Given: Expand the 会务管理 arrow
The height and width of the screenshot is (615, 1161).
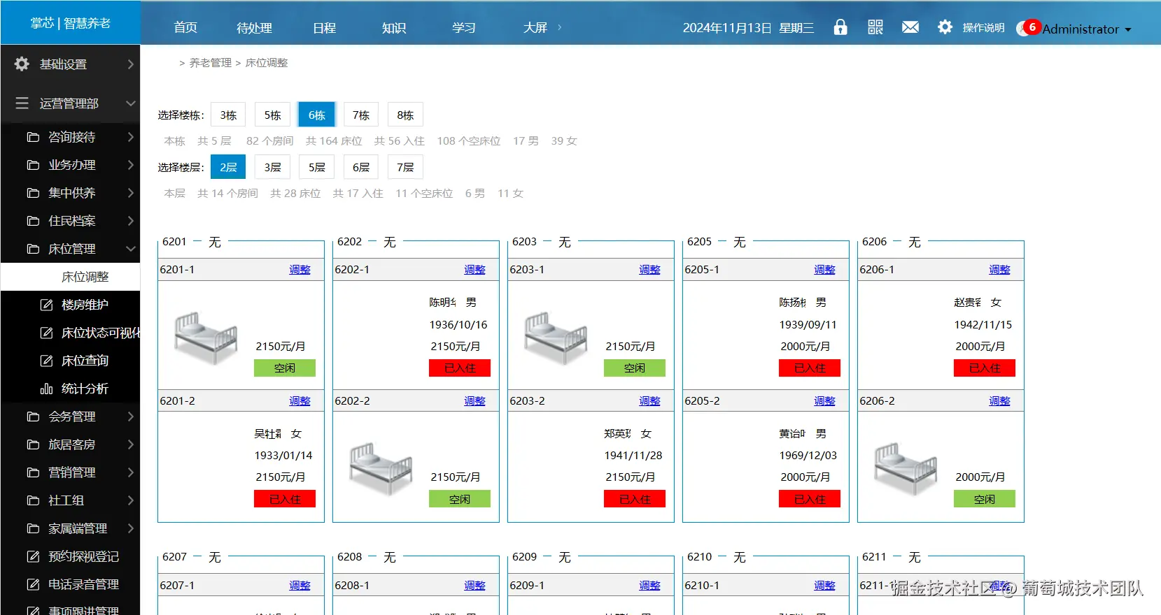Looking at the screenshot, I should point(130,417).
